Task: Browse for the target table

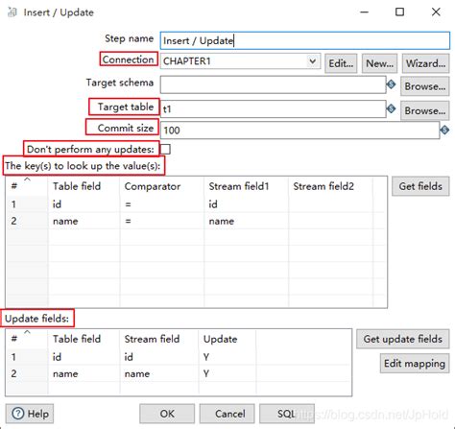Action: tap(425, 110)
